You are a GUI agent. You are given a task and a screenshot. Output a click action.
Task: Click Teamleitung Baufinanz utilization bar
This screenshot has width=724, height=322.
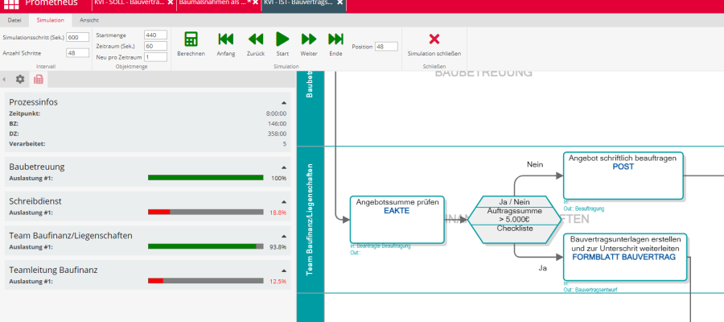tap(205, 281)
